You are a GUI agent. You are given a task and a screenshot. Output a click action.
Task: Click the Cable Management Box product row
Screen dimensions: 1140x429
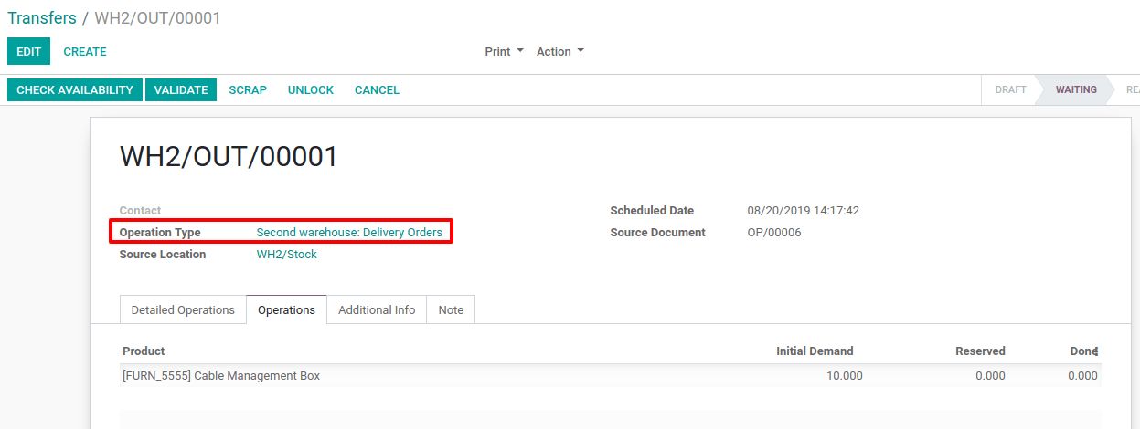pos(221,376)
